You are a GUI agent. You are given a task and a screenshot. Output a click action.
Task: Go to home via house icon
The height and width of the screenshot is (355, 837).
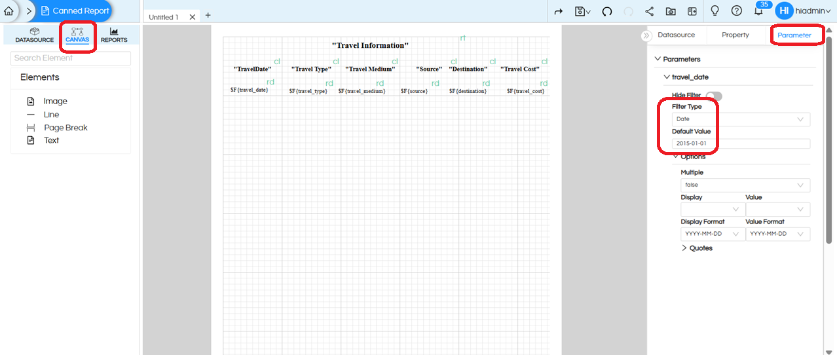coord(9,11)
